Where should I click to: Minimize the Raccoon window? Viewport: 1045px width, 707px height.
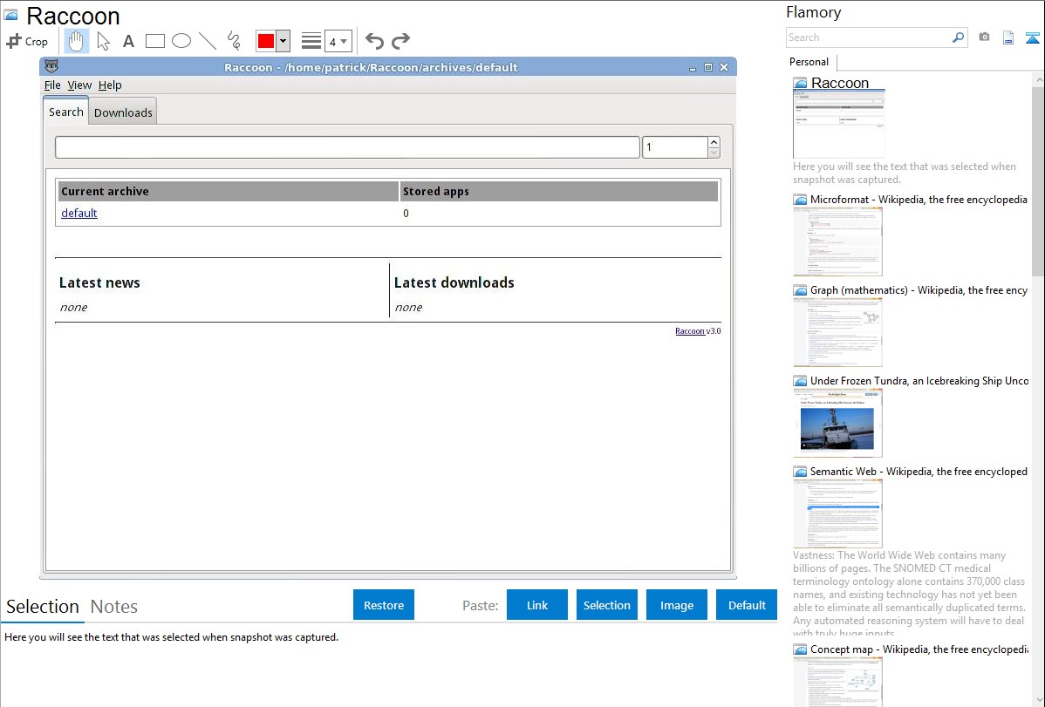pyautogui.click(x=693, y=67)
